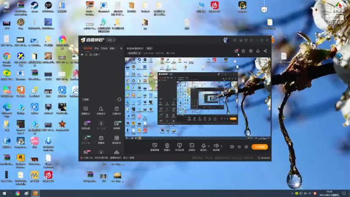Click the record video icon near the orange button

[232, 147]
